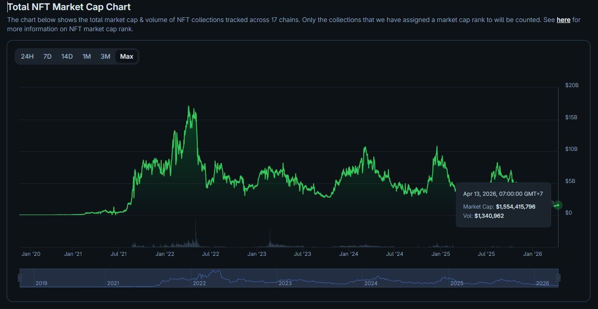Screen dimensions: 598x309
Task: Click the left navigator range handle
Action: pyautogui.click(x=20, y=278)
